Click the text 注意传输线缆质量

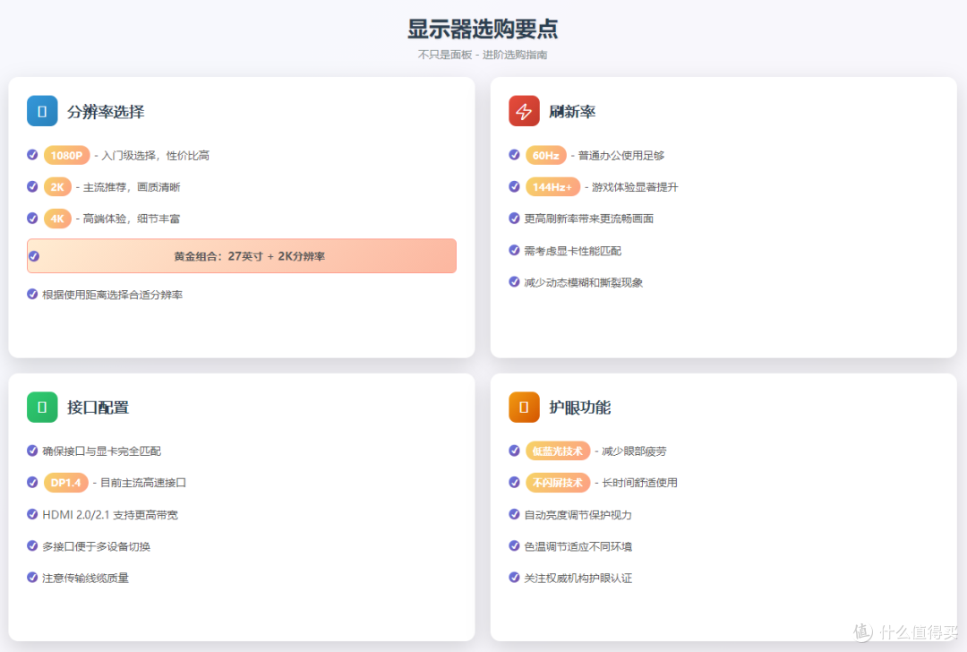[86, 578]
